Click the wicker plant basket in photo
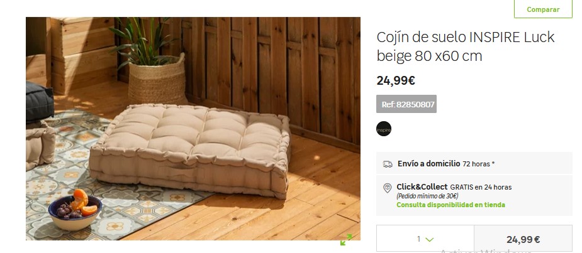This screenshot has height=253, width=582. 157,79
